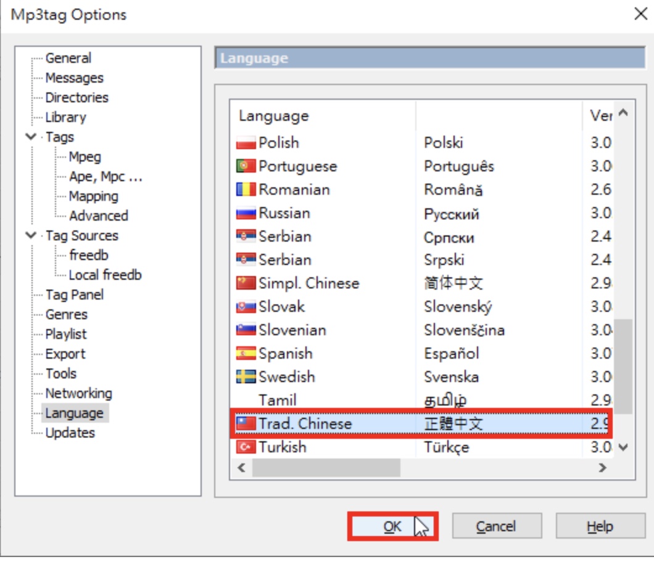Select the Polski native name cell

(x=444, y=143)
